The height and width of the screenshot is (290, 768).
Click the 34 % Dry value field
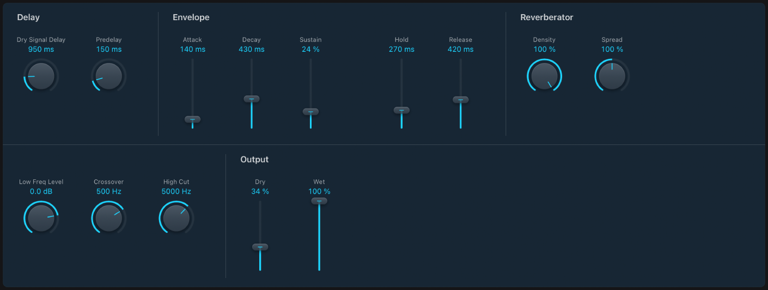coord(260,192)
